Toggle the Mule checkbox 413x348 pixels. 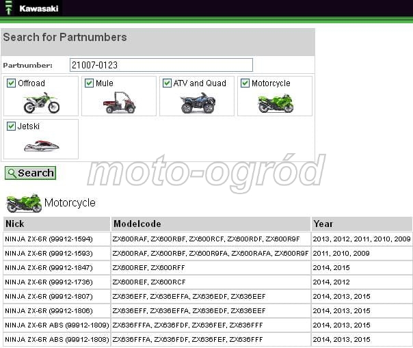point(89,83)
